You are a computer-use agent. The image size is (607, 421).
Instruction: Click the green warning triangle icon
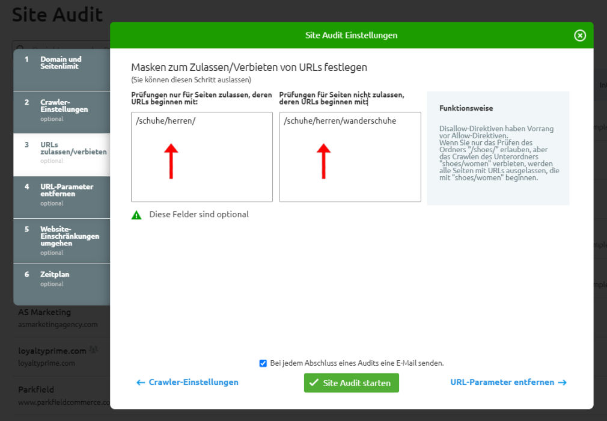pos(136,215)
